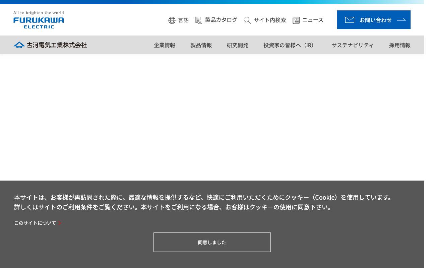Open the 企業情報 navigation menu

point(164,45)
